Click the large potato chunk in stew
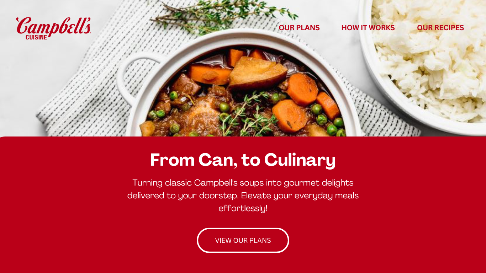 258,72
